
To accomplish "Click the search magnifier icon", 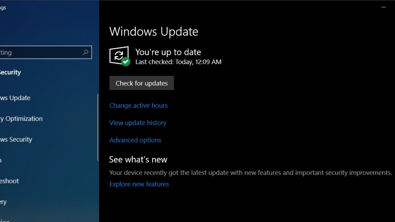I will [85, 52].
